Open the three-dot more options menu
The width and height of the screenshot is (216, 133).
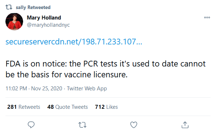tap(207, 17)
